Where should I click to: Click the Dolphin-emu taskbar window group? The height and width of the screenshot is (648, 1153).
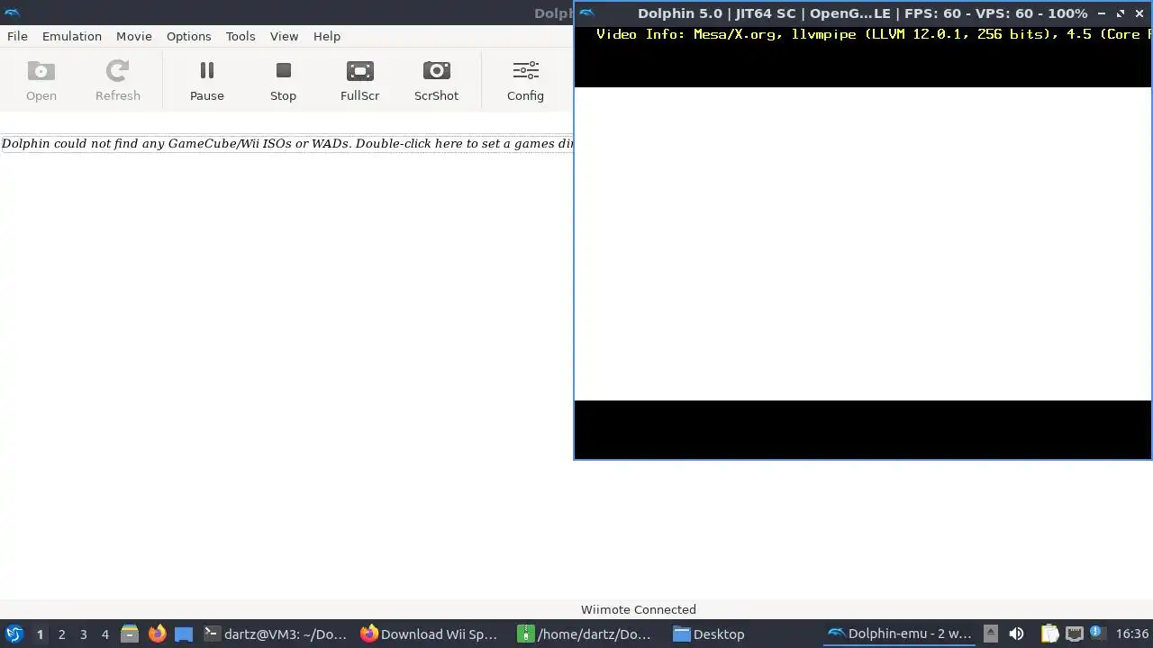coord(900,634)
